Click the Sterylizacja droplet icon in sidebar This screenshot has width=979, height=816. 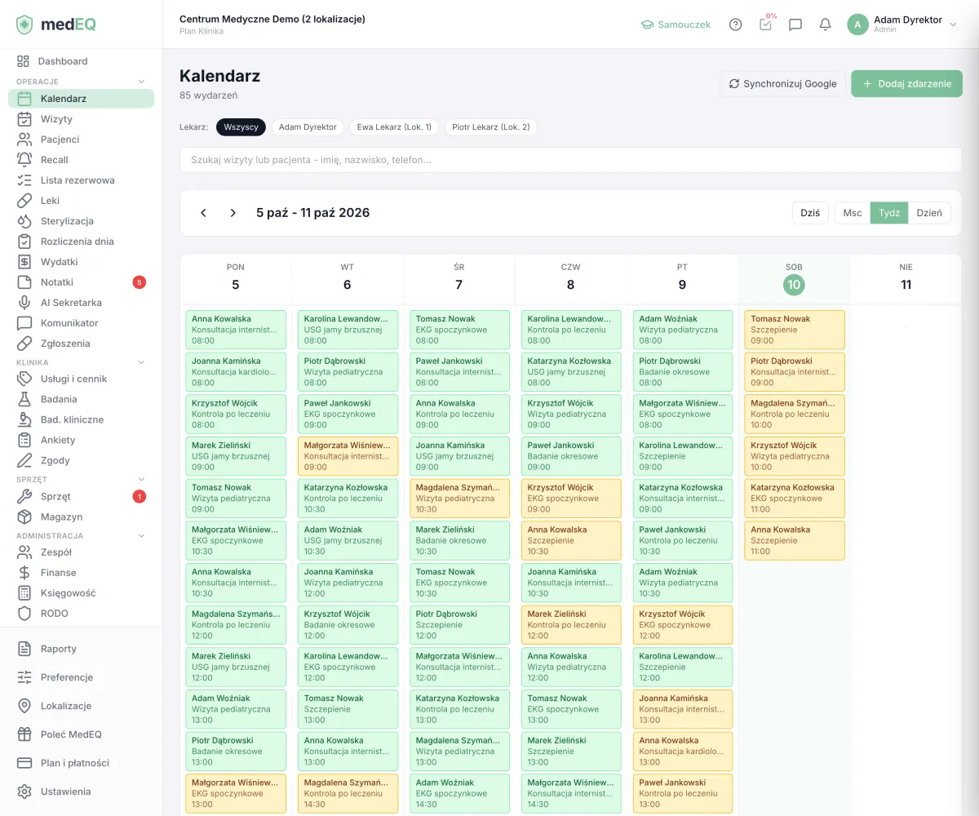(25, 221)
